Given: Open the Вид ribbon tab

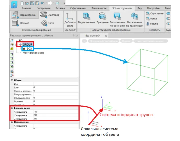Looking at the screenshot, I should pyautogui.click(x=140, y=8).
